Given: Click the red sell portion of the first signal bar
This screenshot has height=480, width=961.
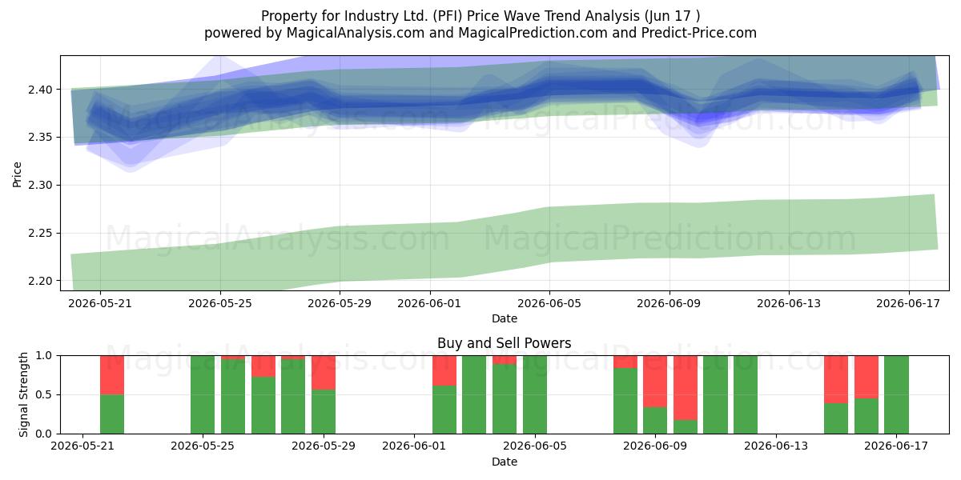Looking at the screenshot, I should click(112, 374).
